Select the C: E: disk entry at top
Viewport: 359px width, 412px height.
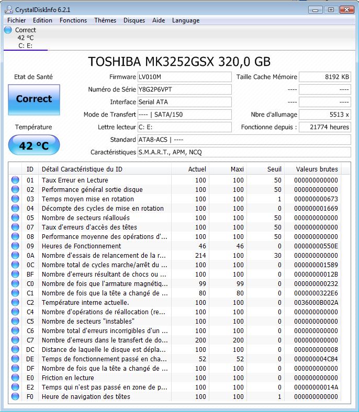pos(26,38)
